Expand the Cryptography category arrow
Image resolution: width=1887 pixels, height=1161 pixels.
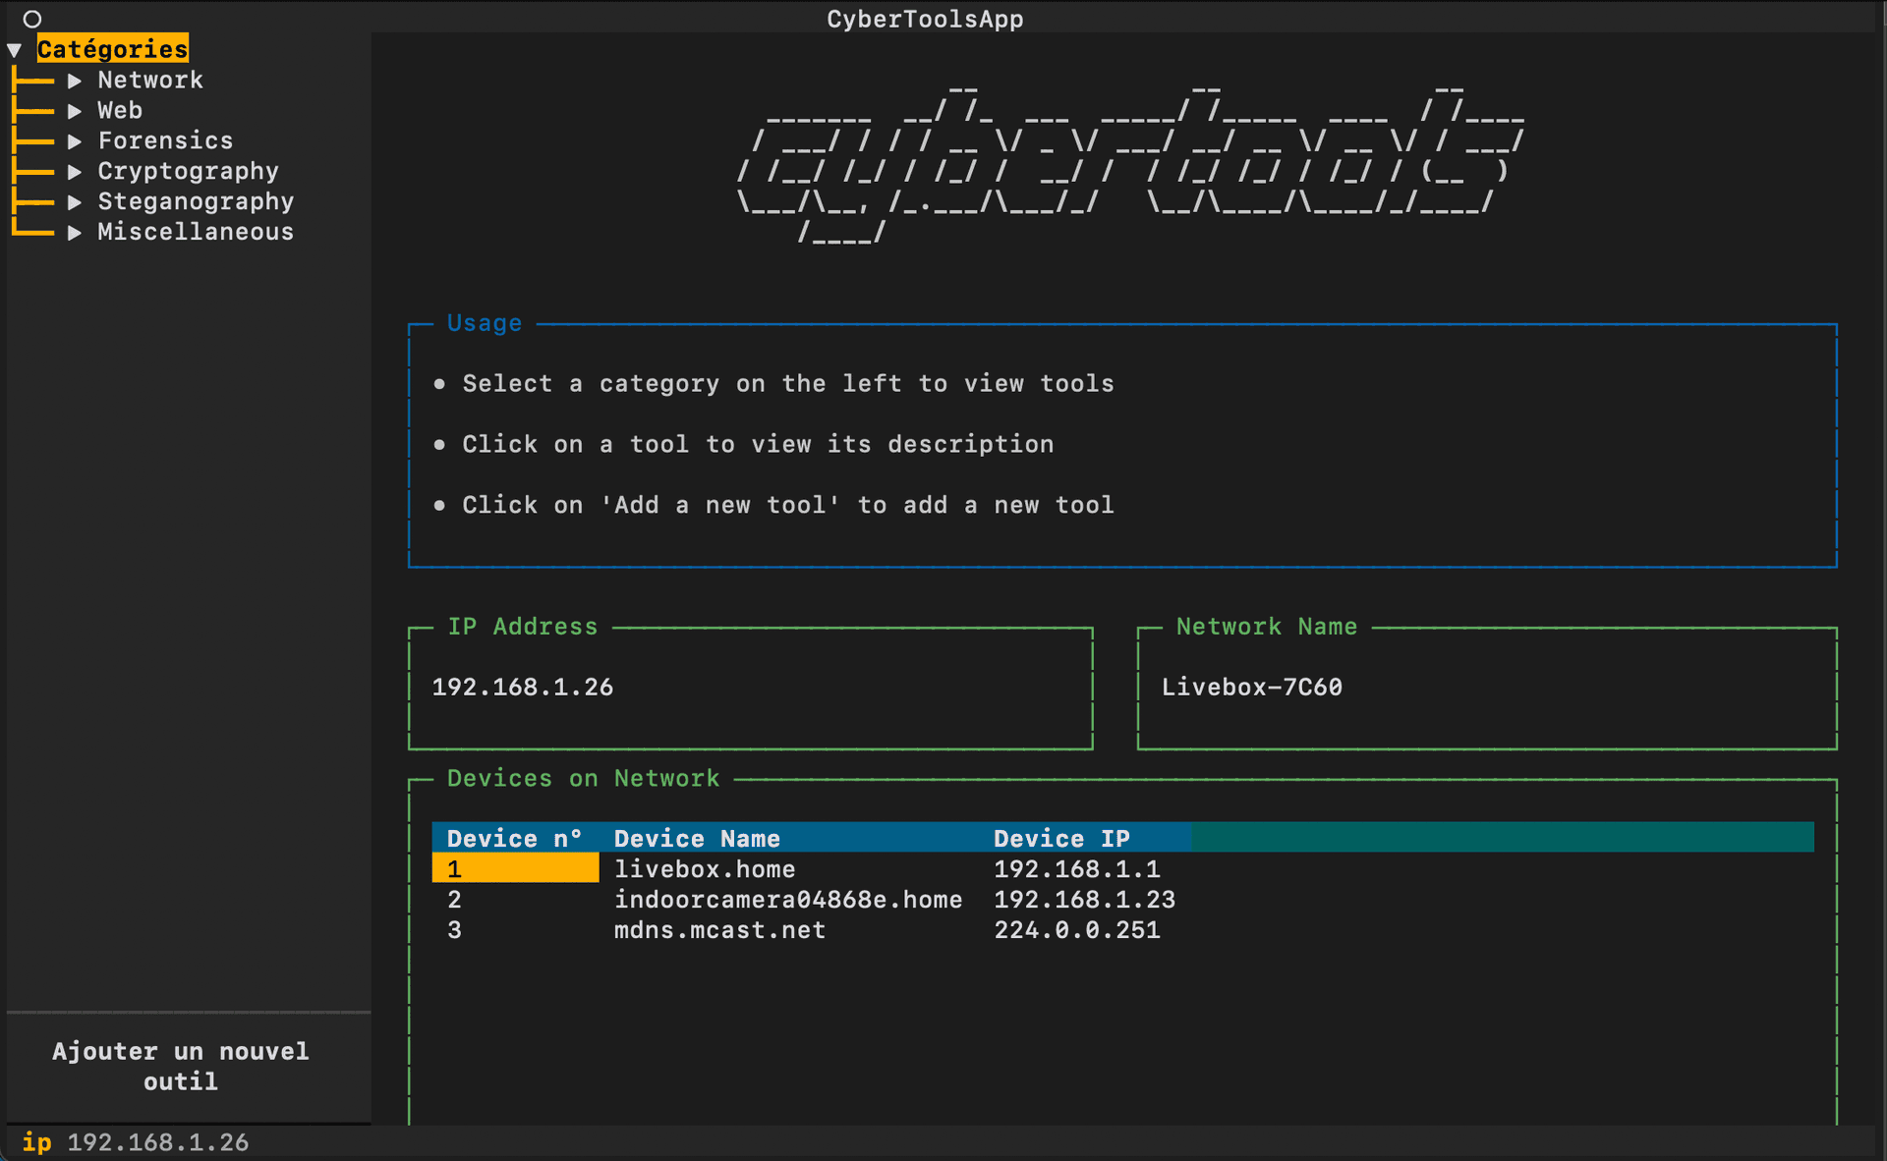(75, 172)
